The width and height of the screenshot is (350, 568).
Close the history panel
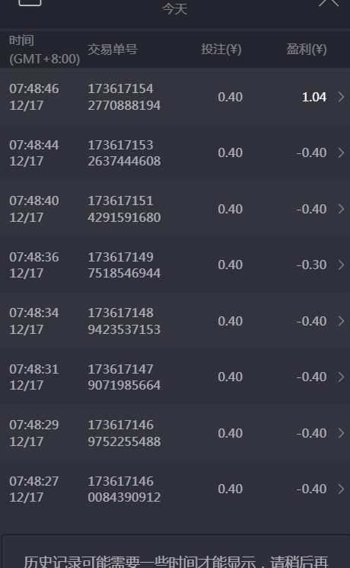coord(329,3)
